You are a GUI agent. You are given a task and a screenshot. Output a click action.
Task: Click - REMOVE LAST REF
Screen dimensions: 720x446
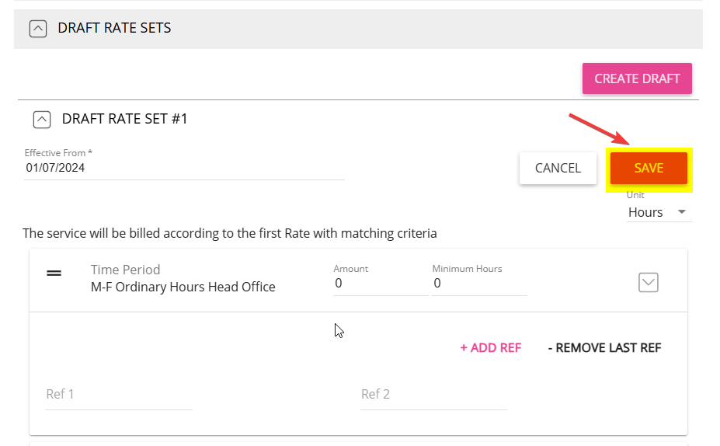tap(604, 347)
